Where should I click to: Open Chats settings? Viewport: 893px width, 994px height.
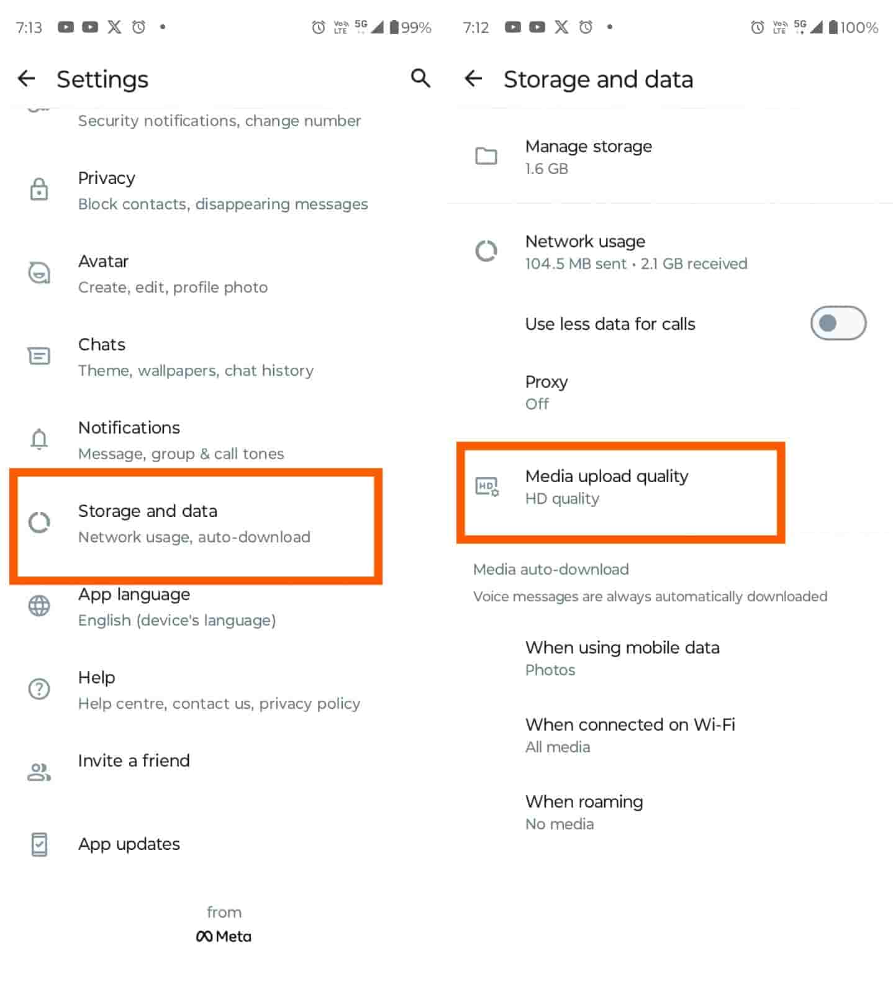195,357
